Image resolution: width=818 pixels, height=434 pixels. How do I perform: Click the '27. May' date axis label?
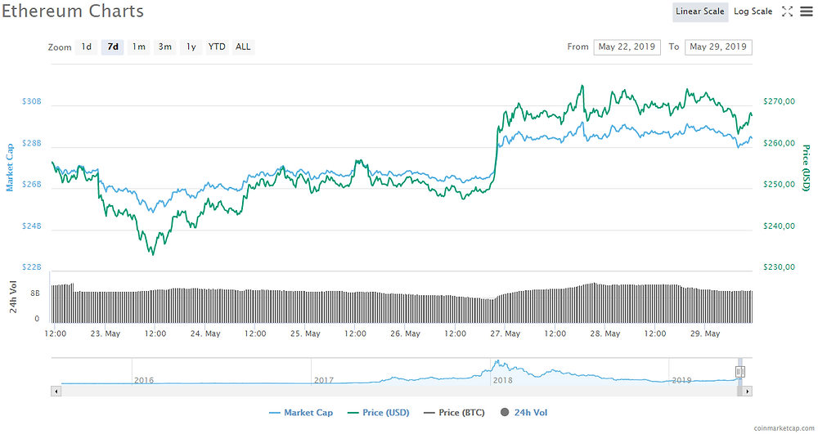click(505, 333)
